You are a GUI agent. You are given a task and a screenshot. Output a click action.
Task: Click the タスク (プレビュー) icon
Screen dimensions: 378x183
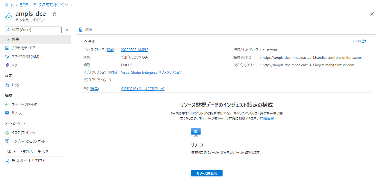click(7, 133)
